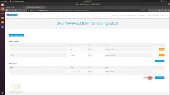
Task: Click the browser Forward arrow
Action: tap(10, 10)
